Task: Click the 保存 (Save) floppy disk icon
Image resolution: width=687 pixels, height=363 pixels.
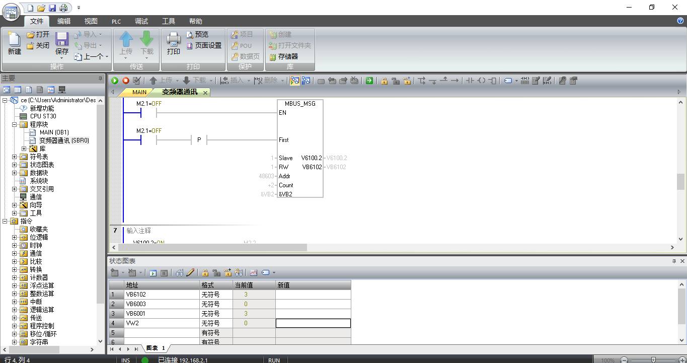Action: click(x=62, y=43)
